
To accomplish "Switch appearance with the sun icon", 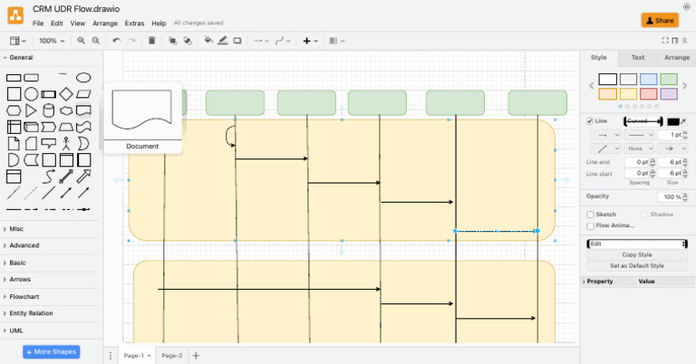I will 686,6.
